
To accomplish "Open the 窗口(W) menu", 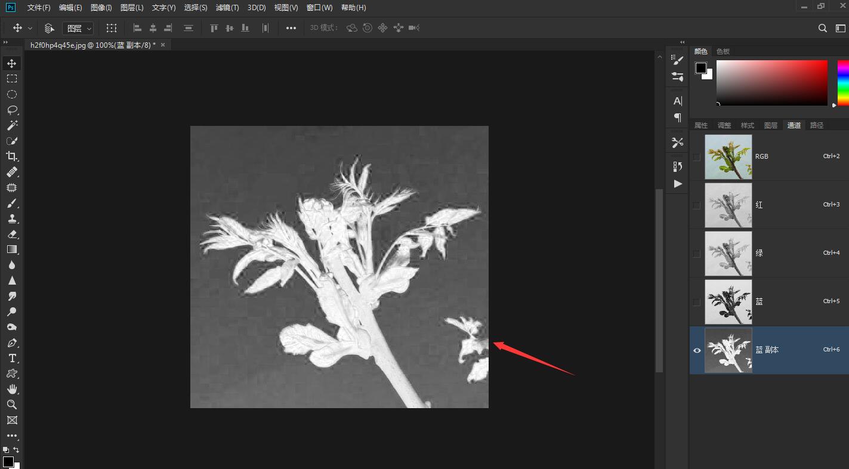I will (319, 8).
